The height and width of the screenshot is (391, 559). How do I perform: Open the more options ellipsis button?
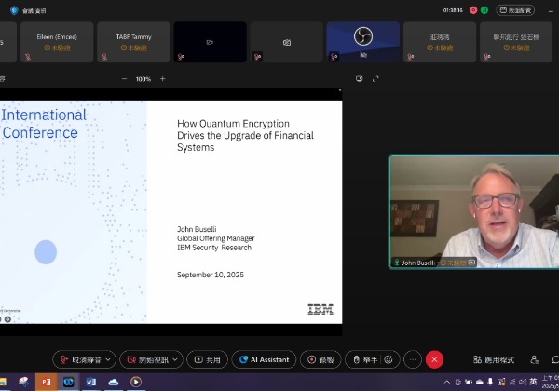pos(412,359)
